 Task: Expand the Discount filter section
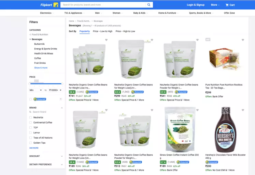62,156
